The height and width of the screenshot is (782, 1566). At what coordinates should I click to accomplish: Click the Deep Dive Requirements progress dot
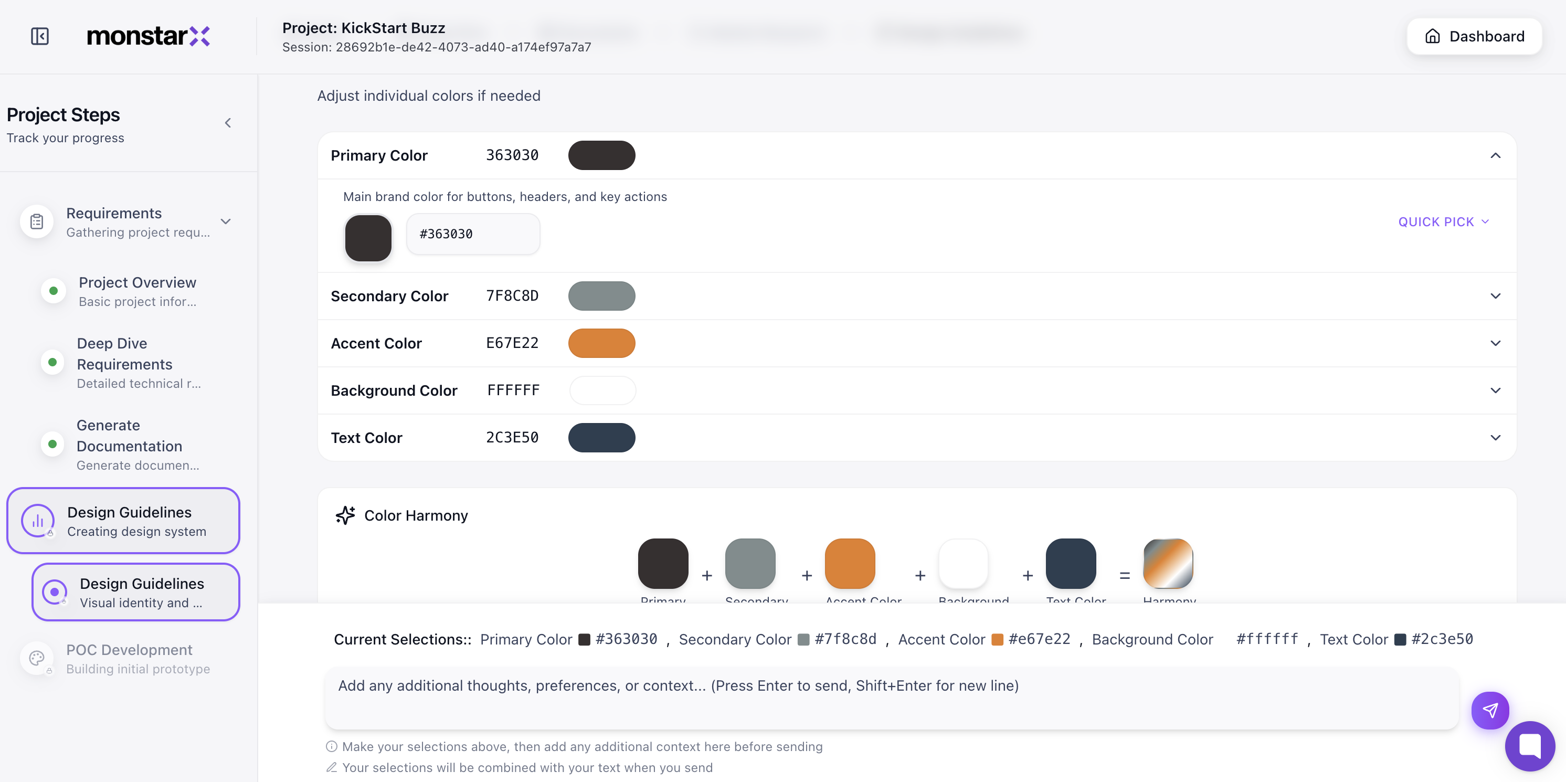point(53,362)
